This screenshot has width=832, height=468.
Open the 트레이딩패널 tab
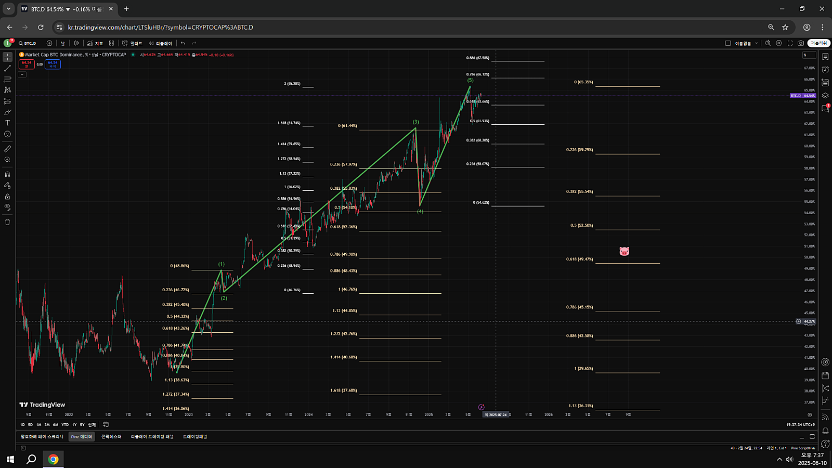[195, 437]
